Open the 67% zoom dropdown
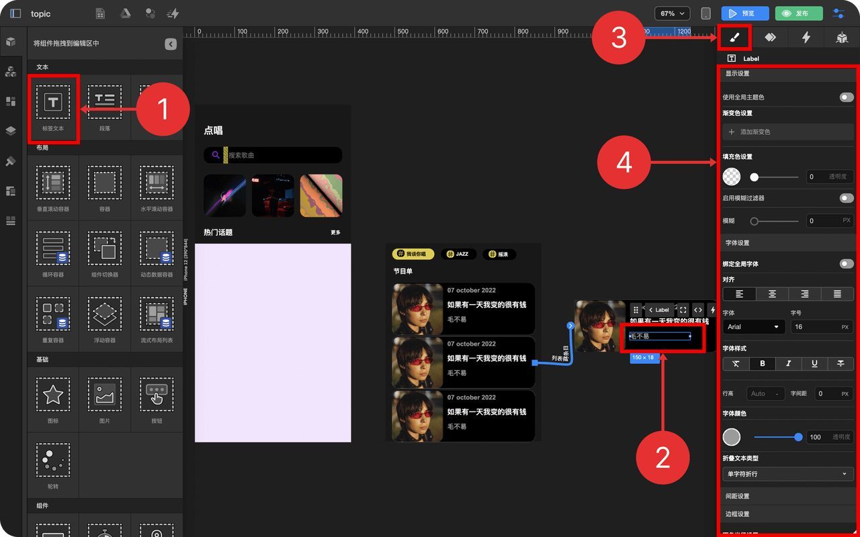The width and height of the screenshot is (860, 537). tap(673, 13)
